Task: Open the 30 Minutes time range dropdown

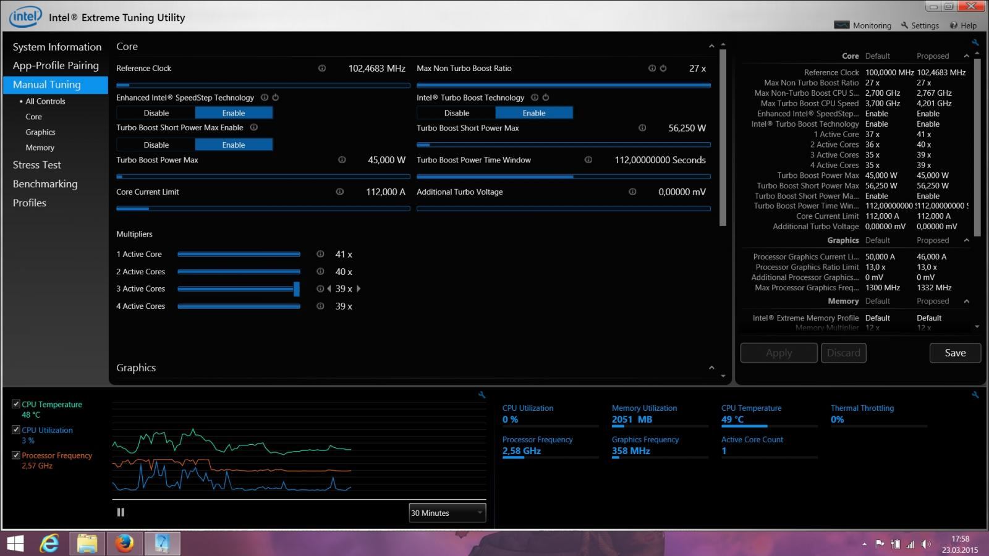Action: tap(448, 513)
